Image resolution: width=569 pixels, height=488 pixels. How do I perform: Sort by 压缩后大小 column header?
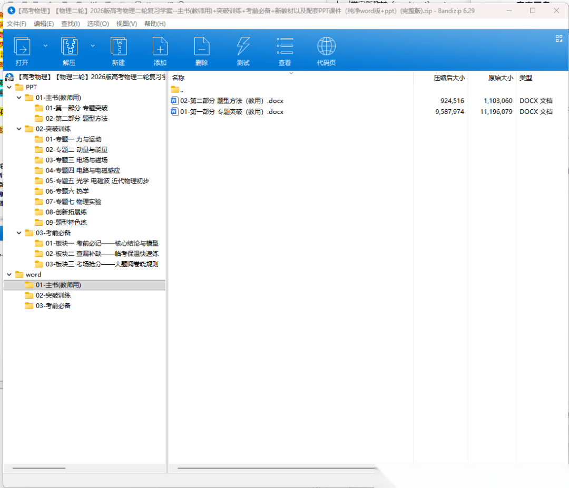pos(449,78)
